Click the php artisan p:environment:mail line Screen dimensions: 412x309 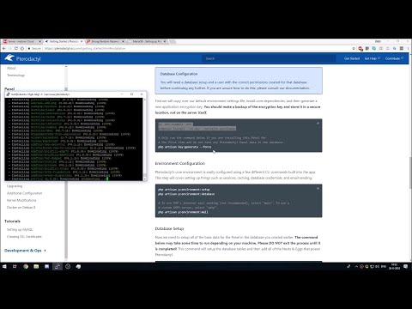[x=183, y=212]
